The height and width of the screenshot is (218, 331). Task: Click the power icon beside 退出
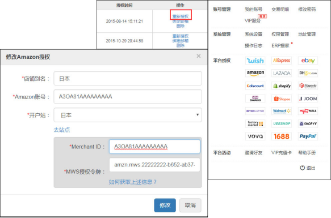point(302,168)
